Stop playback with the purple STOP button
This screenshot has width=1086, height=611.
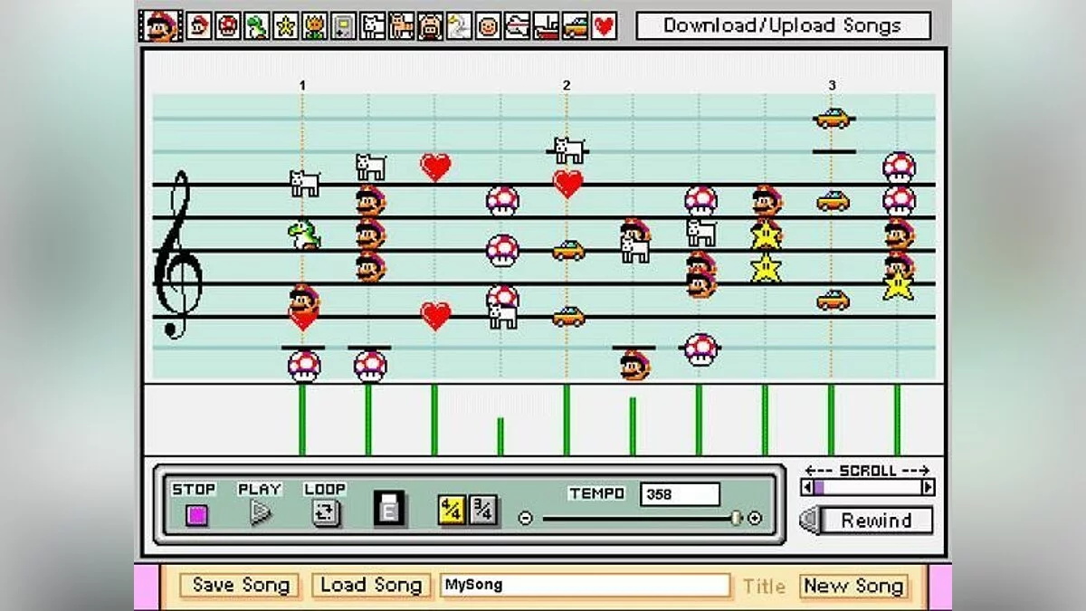pos(196,515)
